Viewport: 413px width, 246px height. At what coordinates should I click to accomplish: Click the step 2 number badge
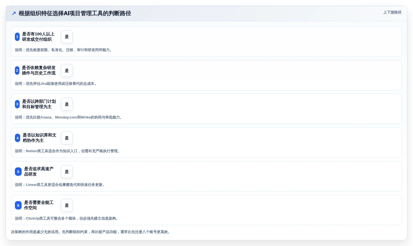[x=17, y=70]
